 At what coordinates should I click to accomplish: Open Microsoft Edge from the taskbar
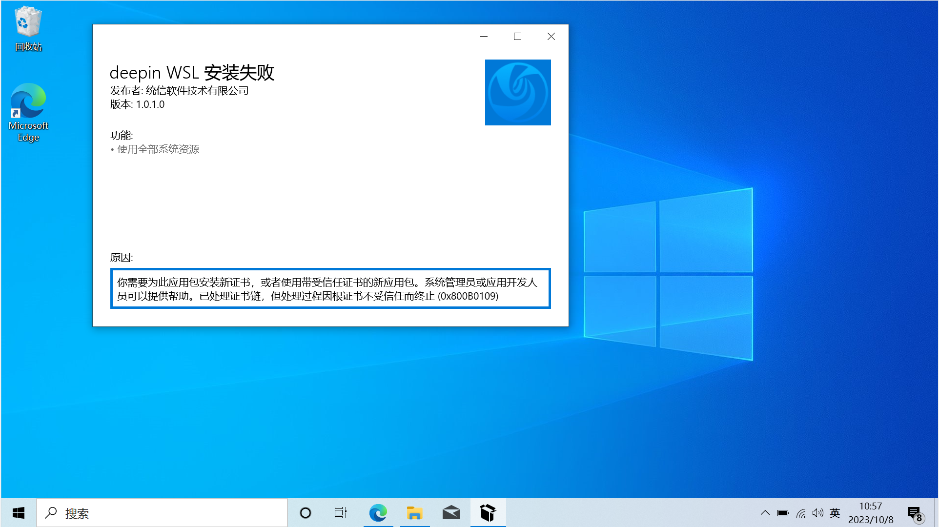click(x=378, y=513)
